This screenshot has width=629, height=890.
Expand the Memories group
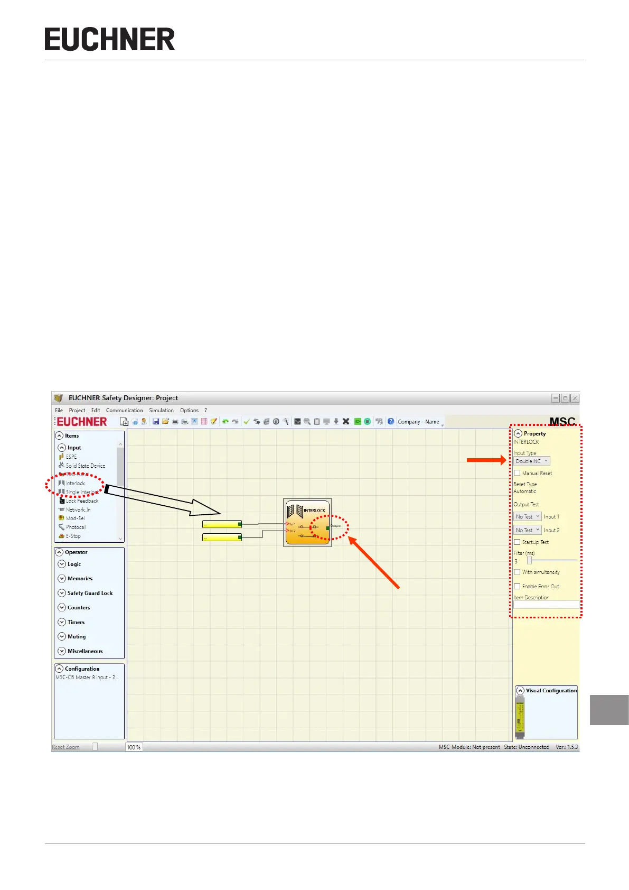coord(62,579)
